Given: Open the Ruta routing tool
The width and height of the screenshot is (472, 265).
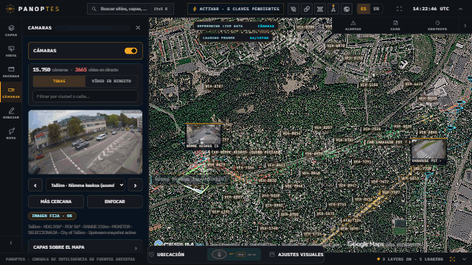Looking at the screenshot, I should click(x=11, y=134).
